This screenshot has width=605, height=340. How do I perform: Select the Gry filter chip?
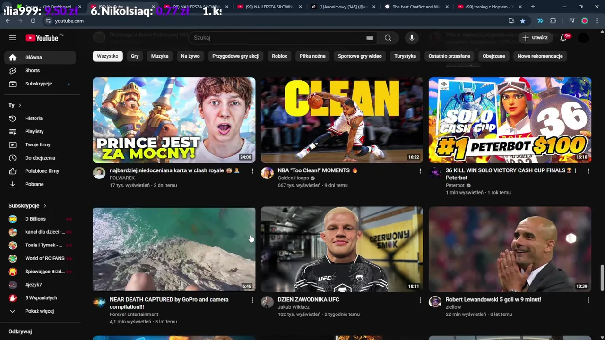tap(135, 56)
